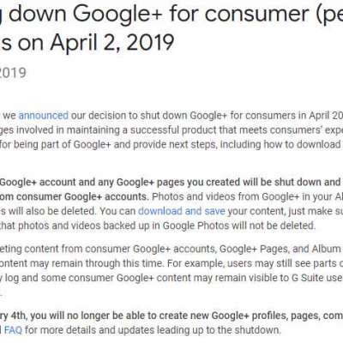Viewport: 343px width, 343px height.
Task: Open the FAQ link
Action: click(13, 330)
